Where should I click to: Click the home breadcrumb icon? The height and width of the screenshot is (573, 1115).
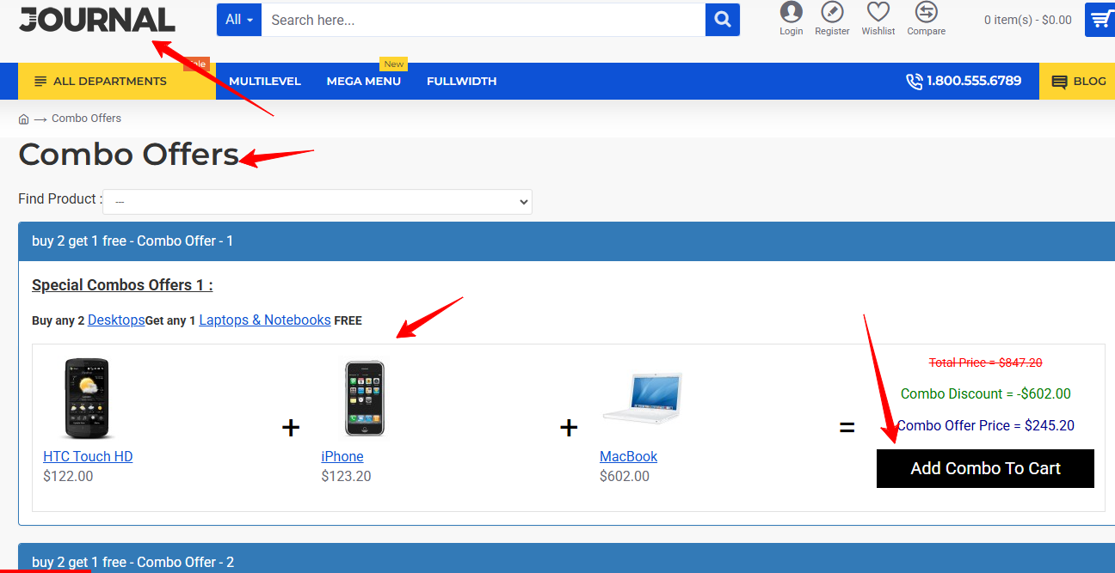pos(23,119)
